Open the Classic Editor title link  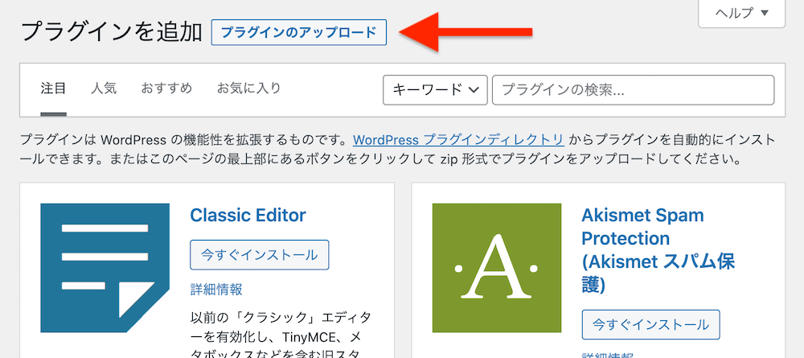coord(248,215)
